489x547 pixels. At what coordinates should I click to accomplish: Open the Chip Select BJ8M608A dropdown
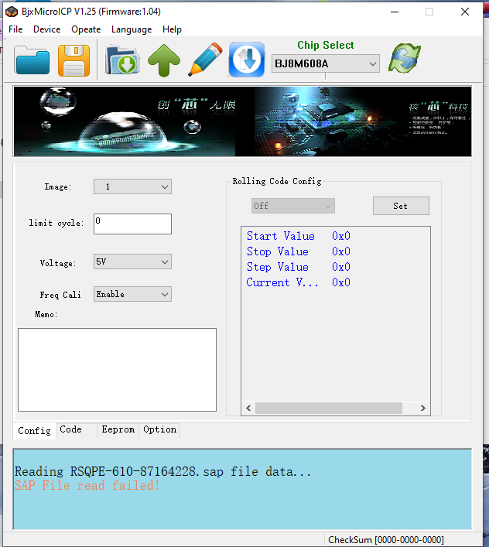click(x=325, y=63)
